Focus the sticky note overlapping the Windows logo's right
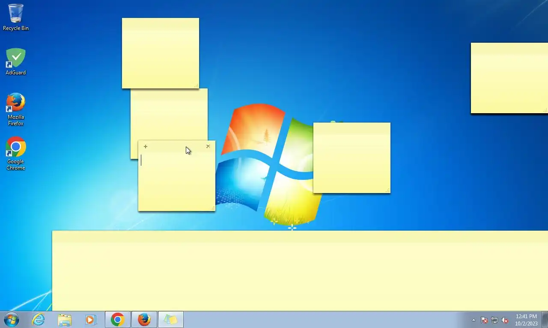Image resolution: width=548 pixels, height=328 pixels. click(352, 158)
